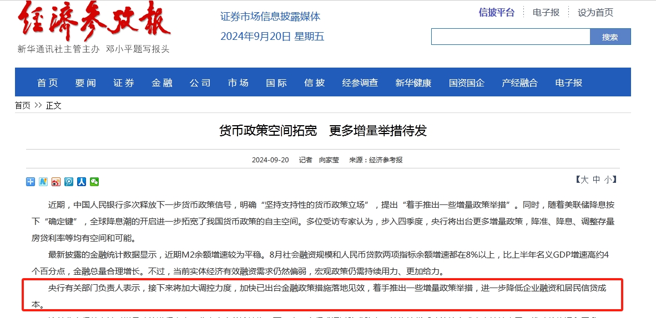Set font size to 大
Screen dimensions: 656x318
(x=584, y=179)
